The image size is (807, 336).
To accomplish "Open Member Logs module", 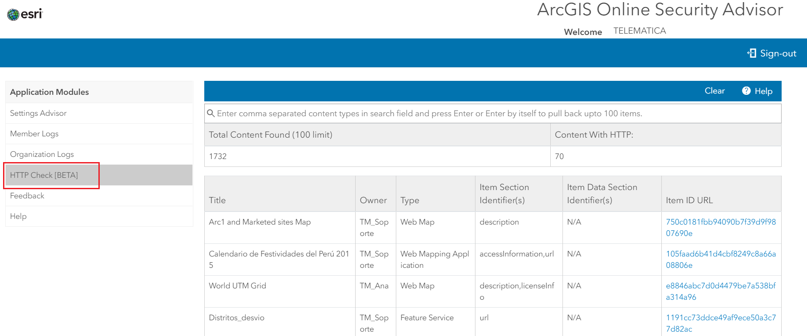I will 34,134.
